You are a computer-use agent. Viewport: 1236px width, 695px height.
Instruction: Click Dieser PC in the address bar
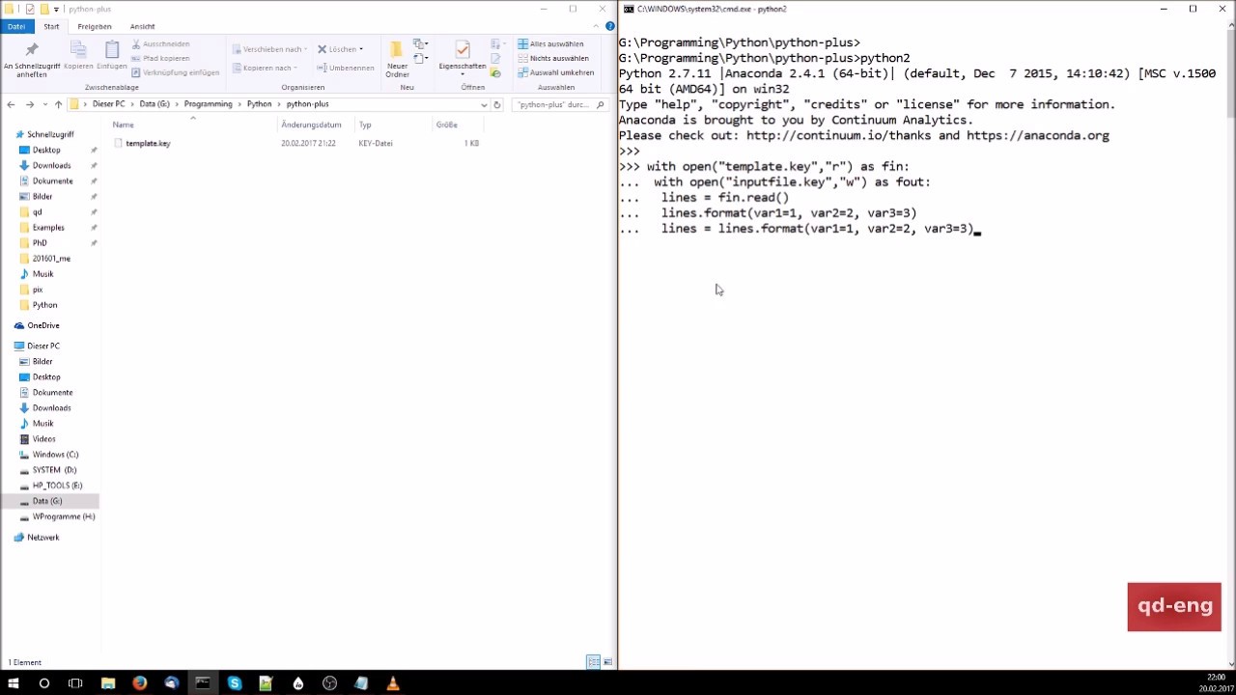tap(108, 104)
